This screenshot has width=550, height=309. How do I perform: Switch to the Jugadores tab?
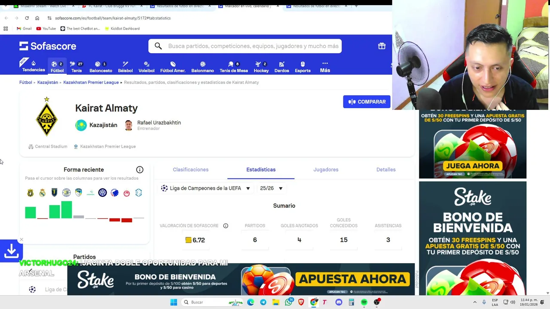point(326,170)
